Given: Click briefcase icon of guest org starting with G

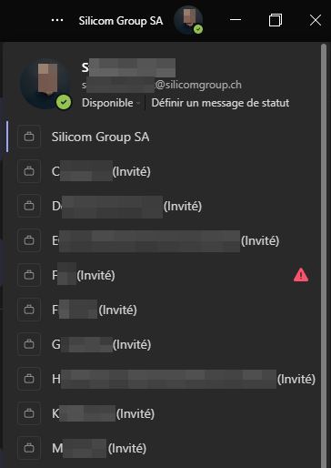Looking at the screenshot, I should tap(29, 344).
